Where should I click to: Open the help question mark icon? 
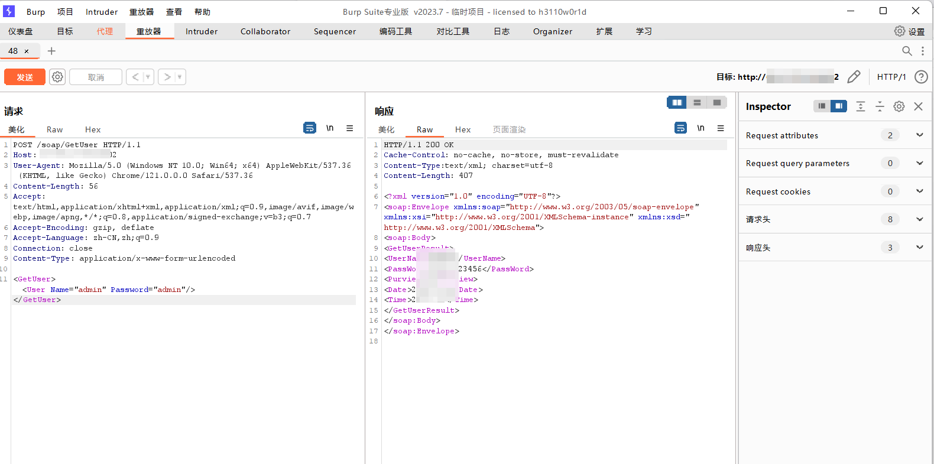tap(921, 77)
